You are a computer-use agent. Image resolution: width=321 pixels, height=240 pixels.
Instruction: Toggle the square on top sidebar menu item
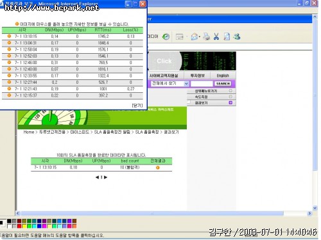(230, 91)
